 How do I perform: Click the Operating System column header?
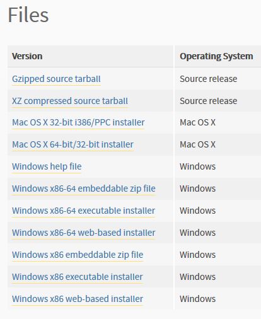pyautogui.click(x=216, y=56)
